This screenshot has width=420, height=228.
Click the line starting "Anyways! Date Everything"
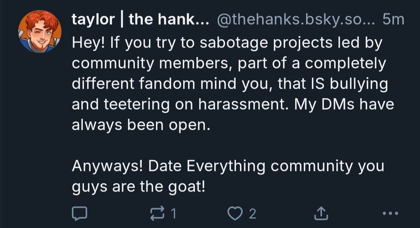click(x=228, y=166)
